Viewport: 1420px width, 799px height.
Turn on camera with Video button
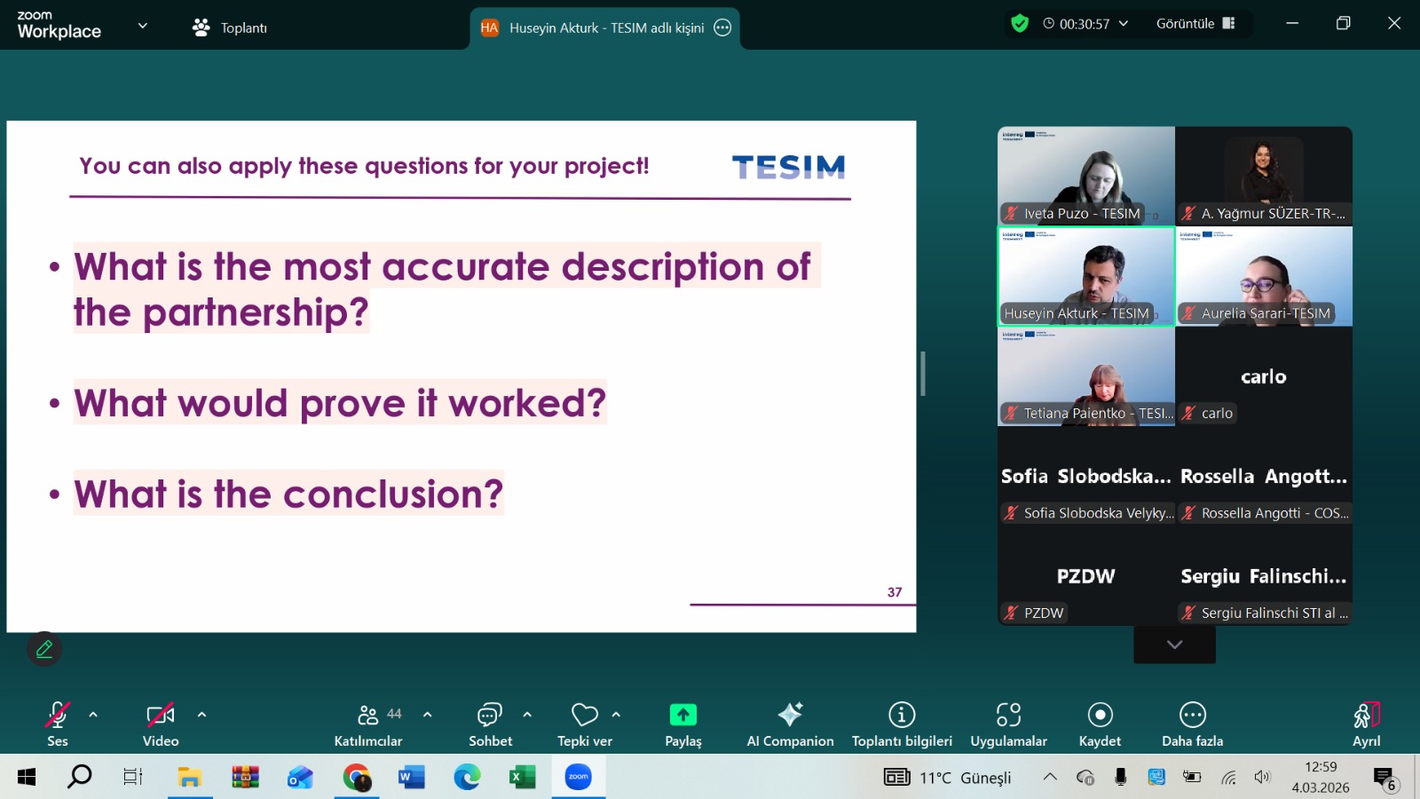(161, 724)
